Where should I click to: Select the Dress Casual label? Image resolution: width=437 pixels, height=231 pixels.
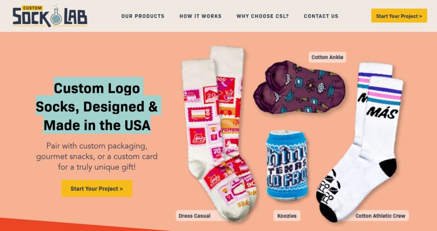195,216
